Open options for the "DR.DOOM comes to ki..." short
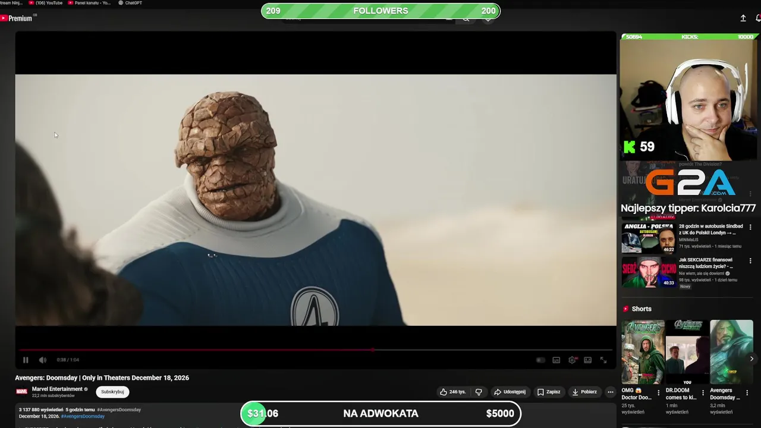 (703, 393)
